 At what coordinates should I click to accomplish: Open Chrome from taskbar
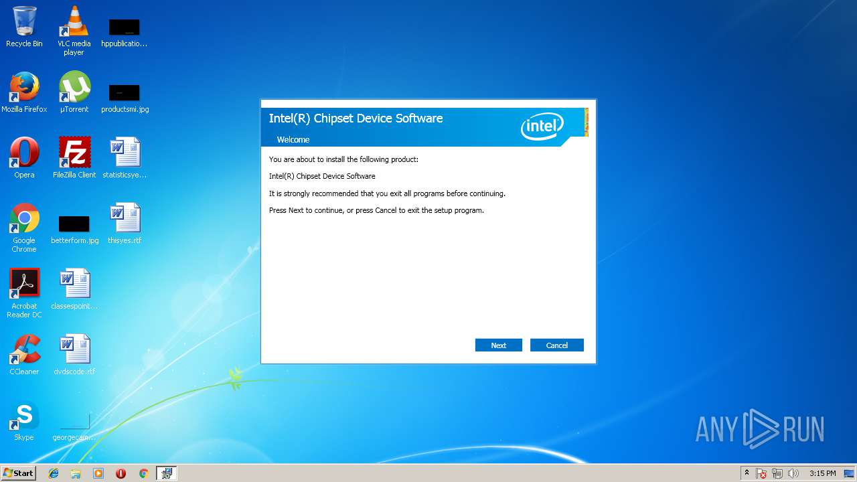tap(143, 473)
